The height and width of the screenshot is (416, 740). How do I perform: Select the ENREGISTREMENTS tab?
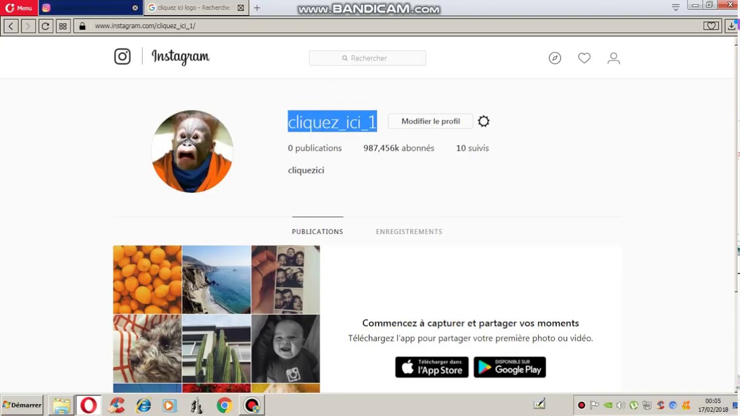click(409, 232)
